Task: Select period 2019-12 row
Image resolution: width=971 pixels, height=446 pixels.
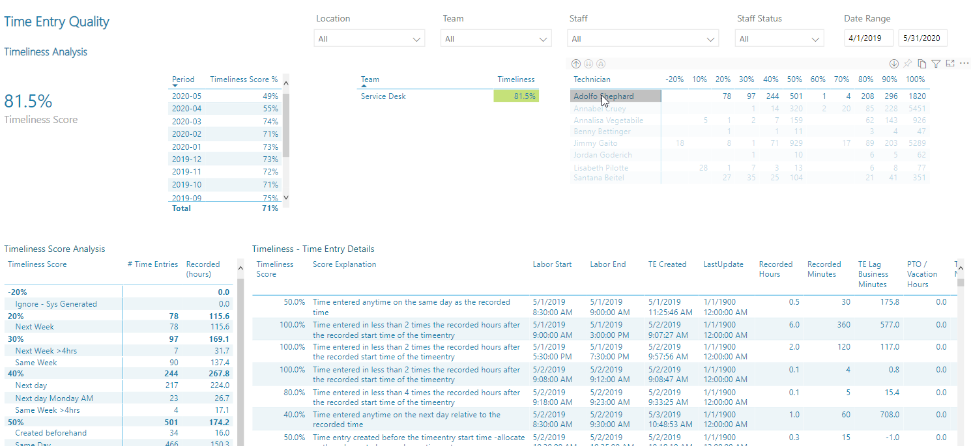Action: coord(225,160)
